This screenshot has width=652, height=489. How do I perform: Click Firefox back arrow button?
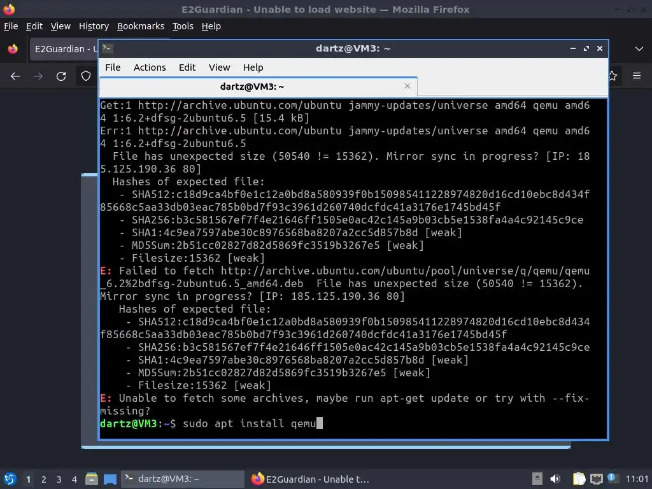15,76
